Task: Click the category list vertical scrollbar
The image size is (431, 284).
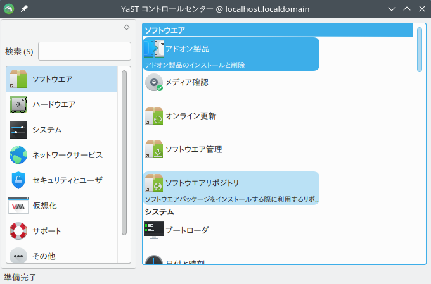Action: click(124, 152)
